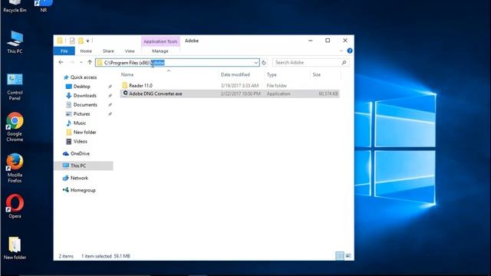491x276 pixels.
Task: Click Properties quick access toolbar icon
Action: point(72,41)
